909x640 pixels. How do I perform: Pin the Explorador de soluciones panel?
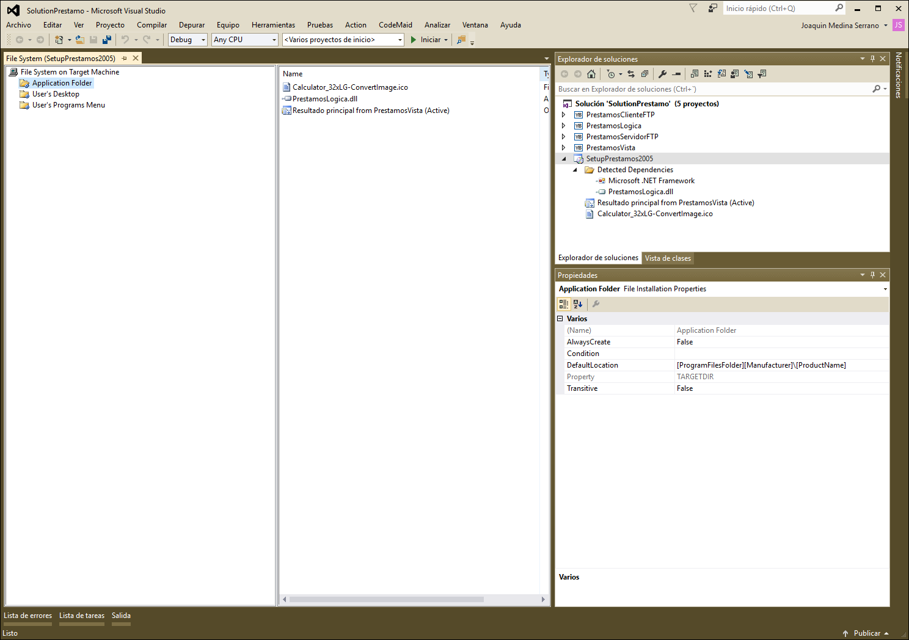click(872, 59)
